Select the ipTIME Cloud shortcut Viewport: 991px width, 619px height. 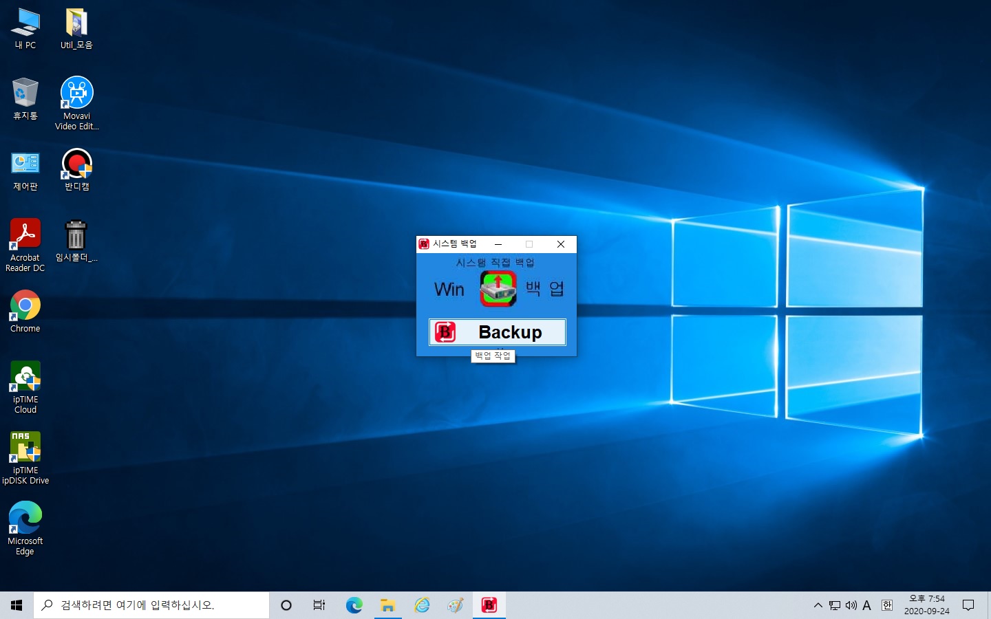[x=25, y=387]
